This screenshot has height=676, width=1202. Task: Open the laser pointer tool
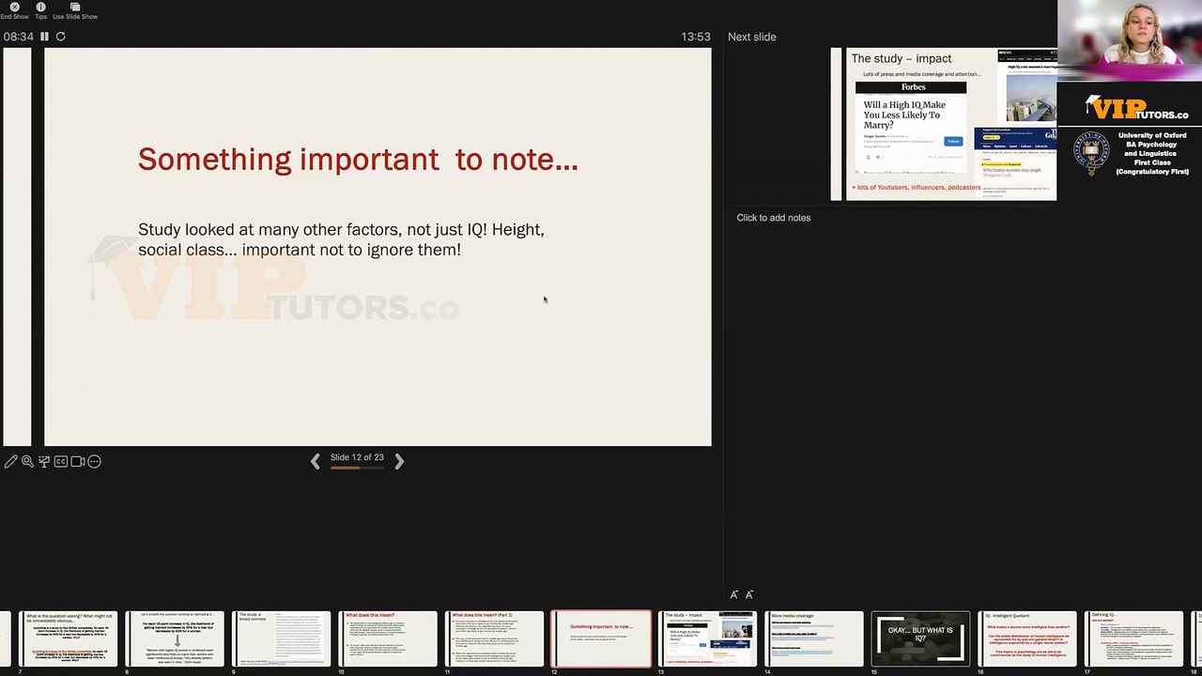click(x=44, y=461)
